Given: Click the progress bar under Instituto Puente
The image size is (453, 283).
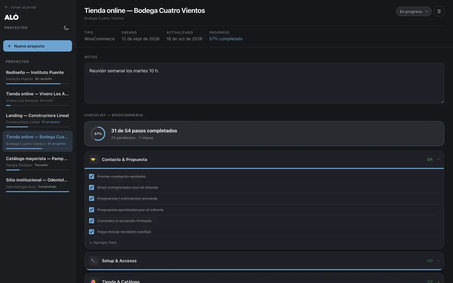Looking at the screenshot, I should coord(37,84).
